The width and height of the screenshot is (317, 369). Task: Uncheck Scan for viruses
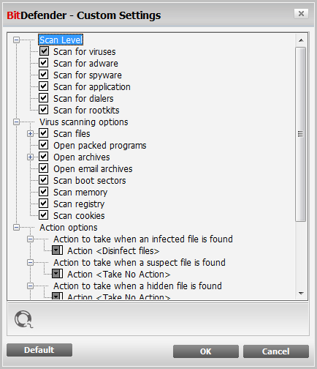[44, 51]
